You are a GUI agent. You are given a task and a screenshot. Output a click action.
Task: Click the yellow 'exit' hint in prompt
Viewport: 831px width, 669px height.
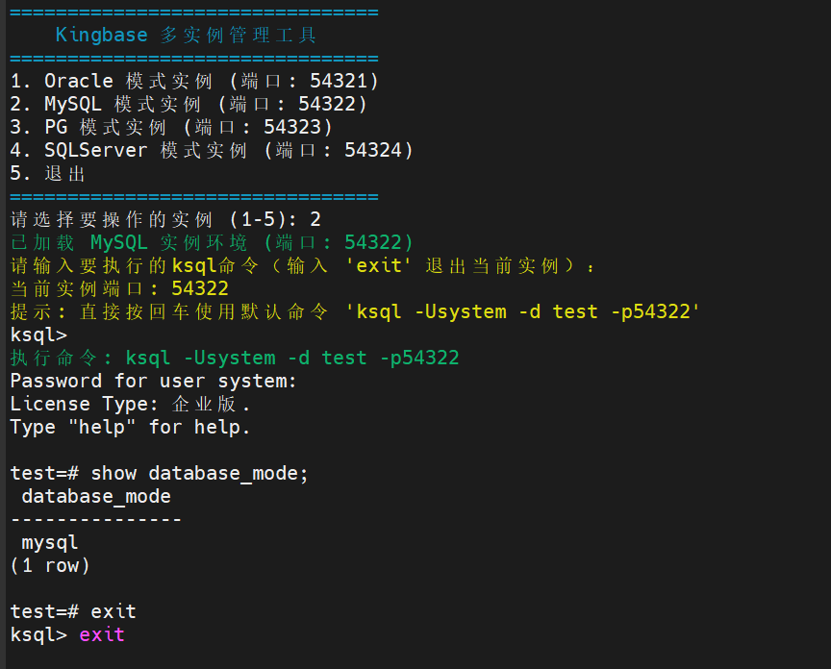click(x=384, y=266)
